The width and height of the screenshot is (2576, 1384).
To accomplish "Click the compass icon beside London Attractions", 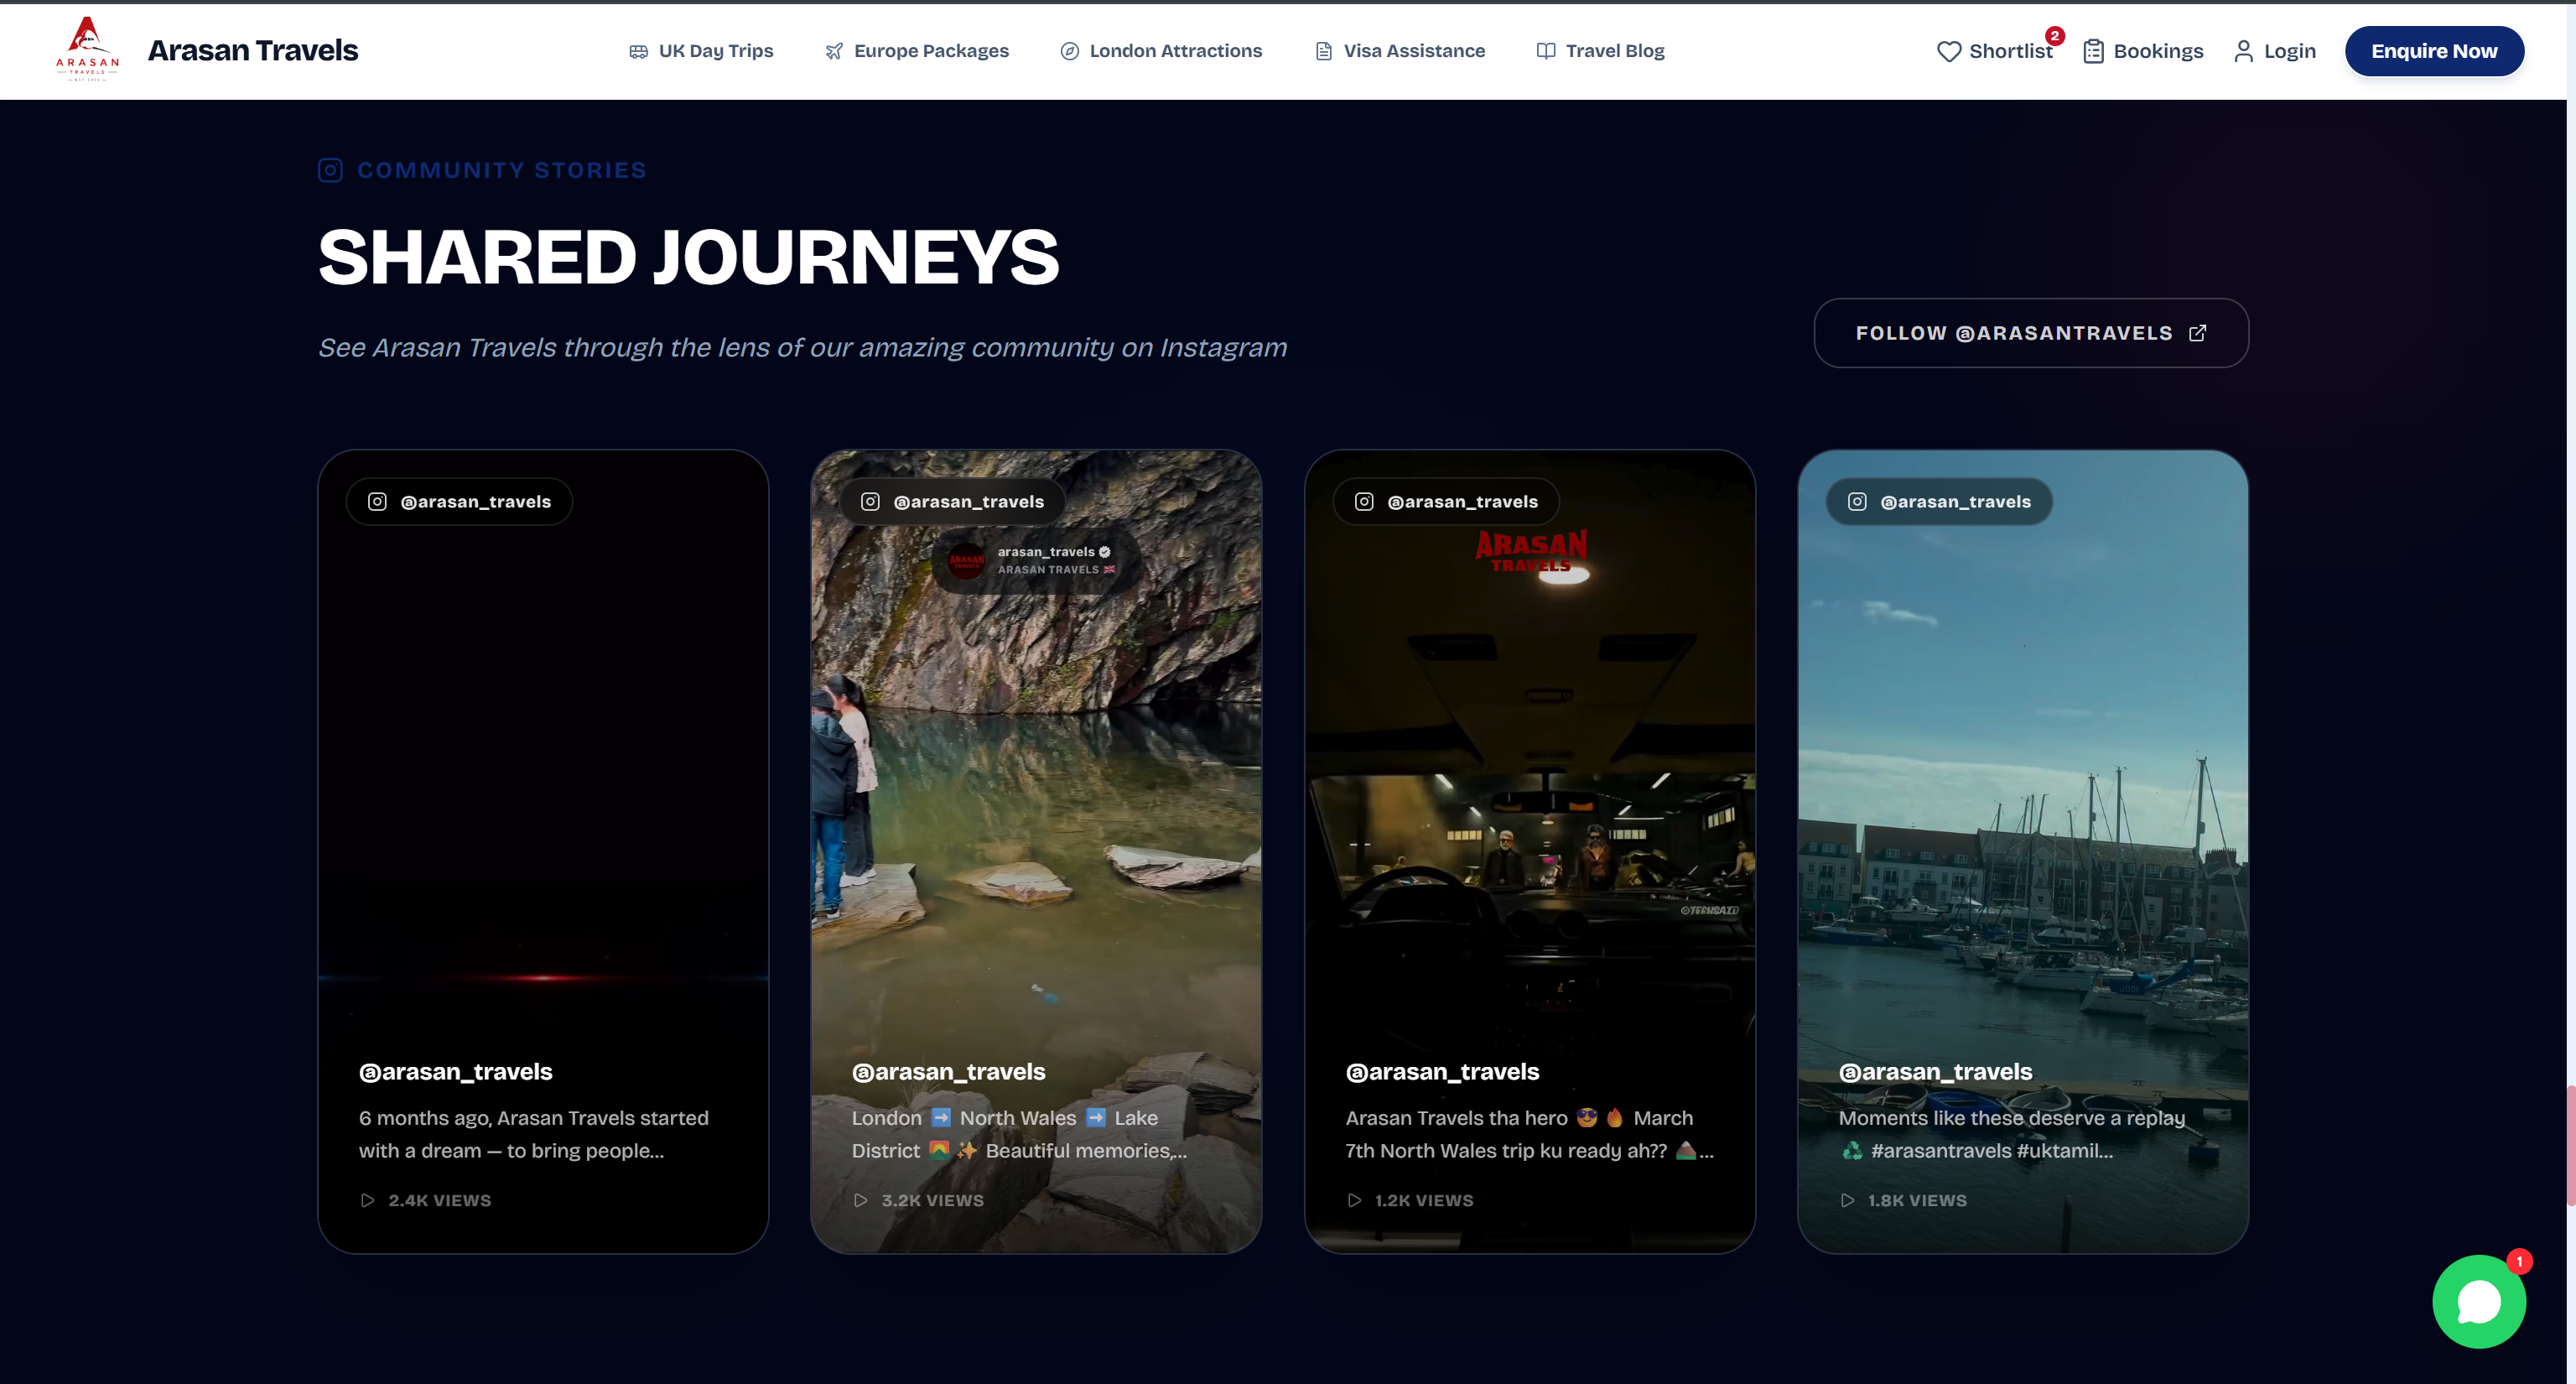I will [1069, 51].
